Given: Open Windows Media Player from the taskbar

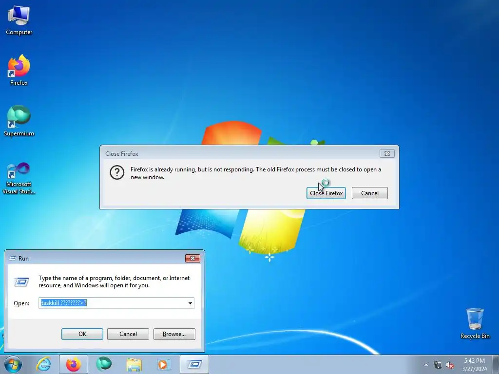Looking at the screenshot, I should (164, 364).
